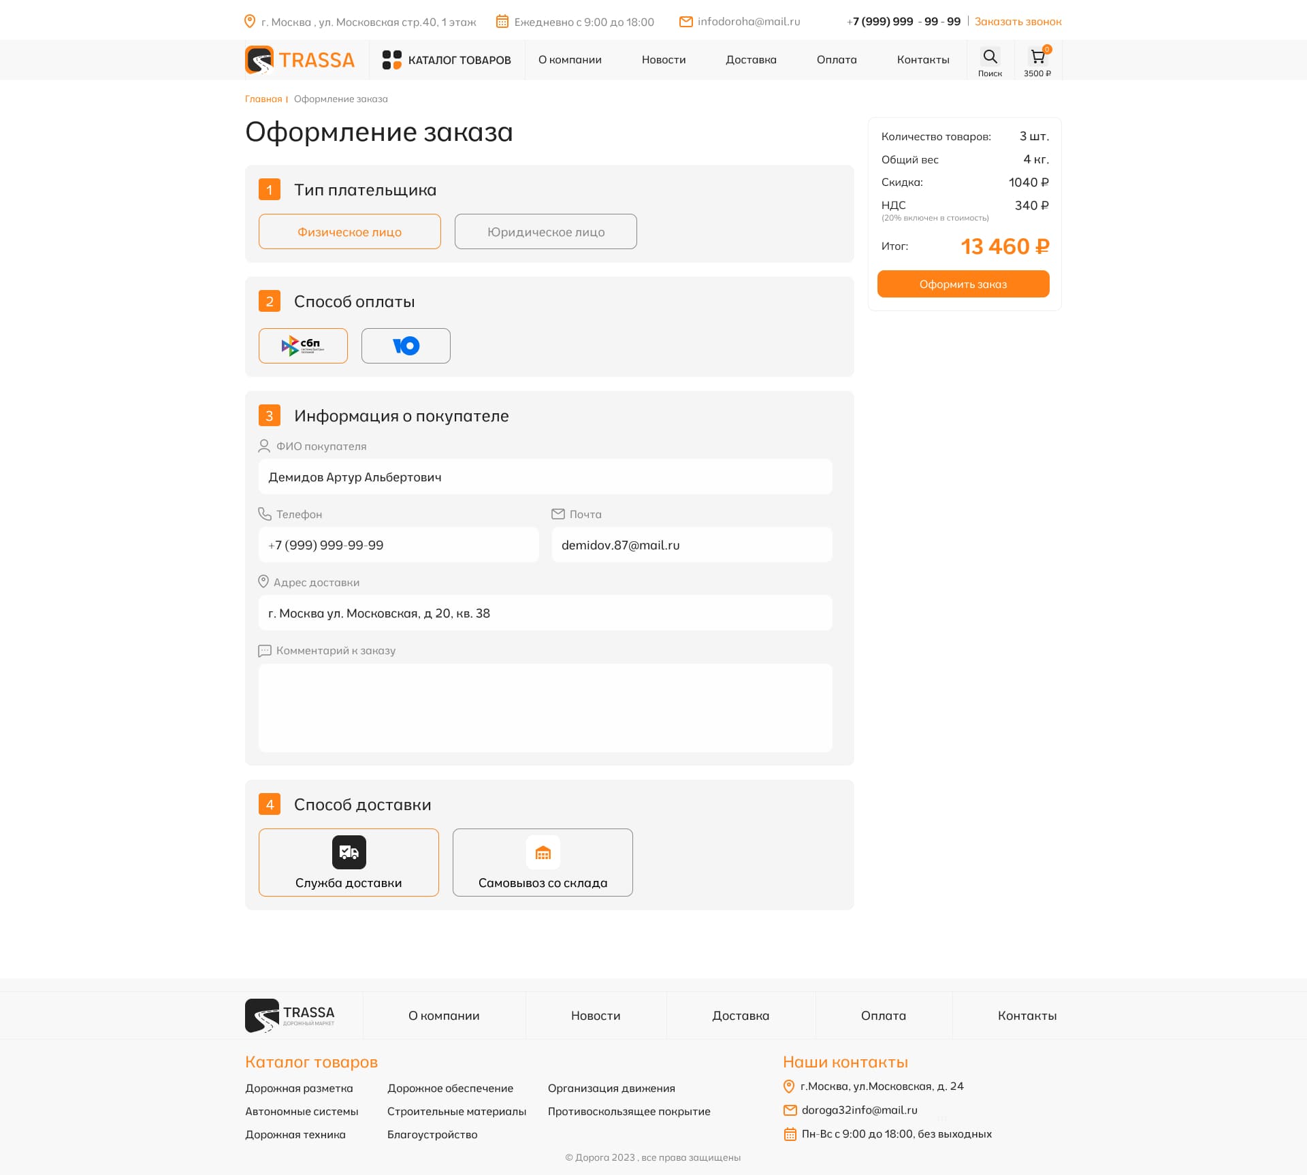The width and height of the screenshot is (1307, 1175).
Task: Click the Заказать звонок link
Action: click(x=1018, y=22)
